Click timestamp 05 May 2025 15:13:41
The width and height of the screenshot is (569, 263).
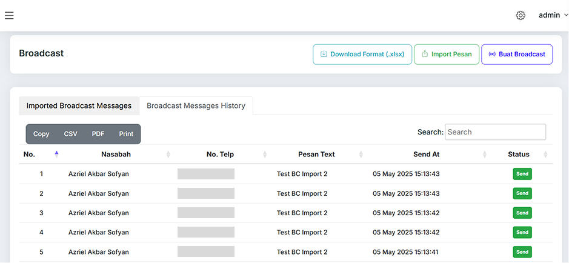tap(406, 252)
